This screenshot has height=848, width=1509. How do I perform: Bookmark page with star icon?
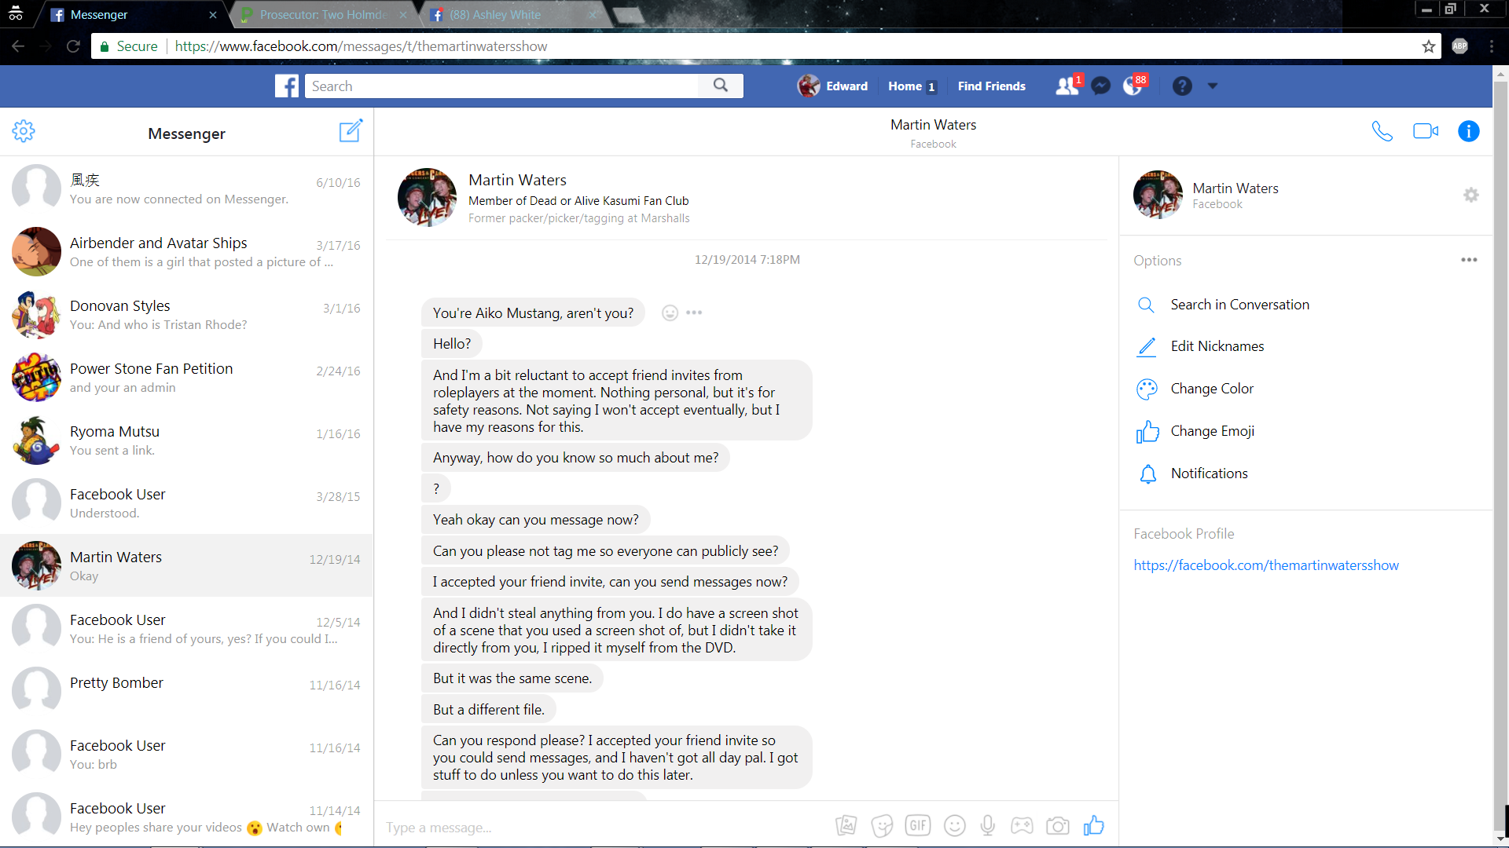point(1428,46)
